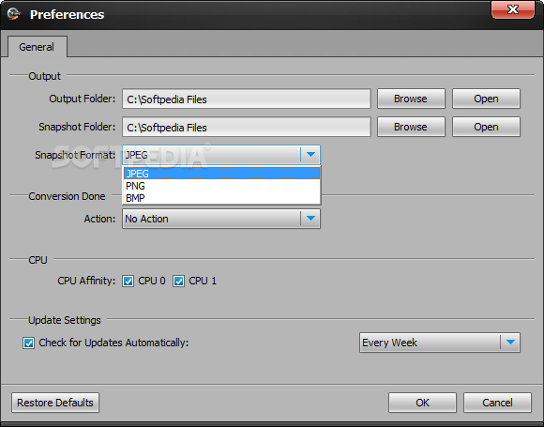Toggle the CPU 1 affinity checkbox

point(178,281)
